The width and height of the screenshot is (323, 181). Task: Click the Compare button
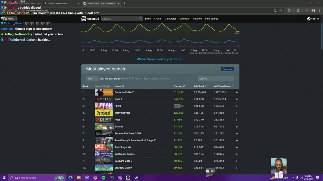[x=227, y=69]
